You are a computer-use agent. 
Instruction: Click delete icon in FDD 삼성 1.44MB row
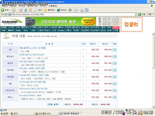coord(114,70)
